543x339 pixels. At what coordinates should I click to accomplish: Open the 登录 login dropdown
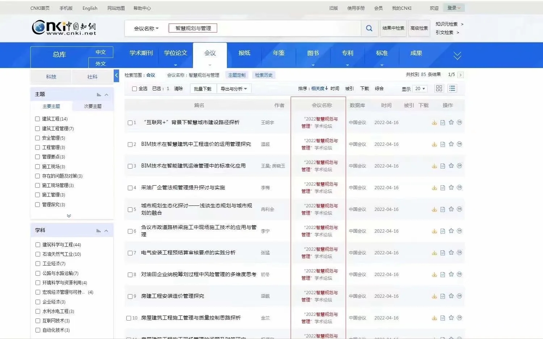click(x=454, y=8)
